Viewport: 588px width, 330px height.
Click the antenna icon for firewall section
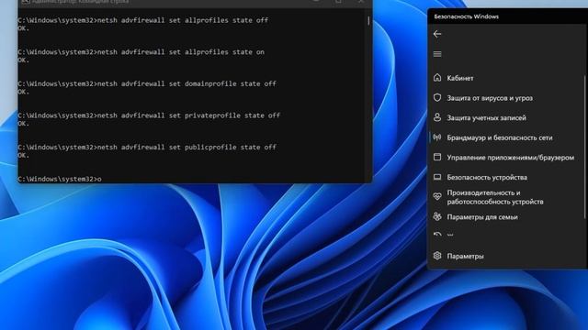(x=437, y=137)
